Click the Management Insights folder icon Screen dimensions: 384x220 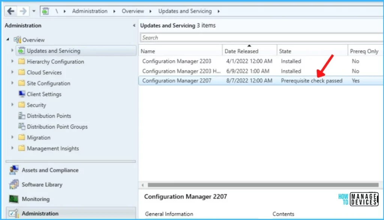coord(21,148)
